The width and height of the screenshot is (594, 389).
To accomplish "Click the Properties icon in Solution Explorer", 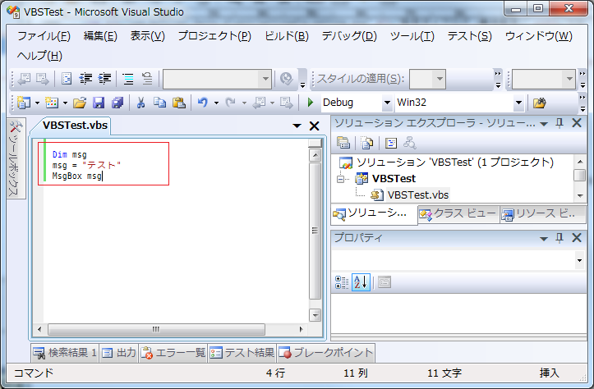I will 343,143.
